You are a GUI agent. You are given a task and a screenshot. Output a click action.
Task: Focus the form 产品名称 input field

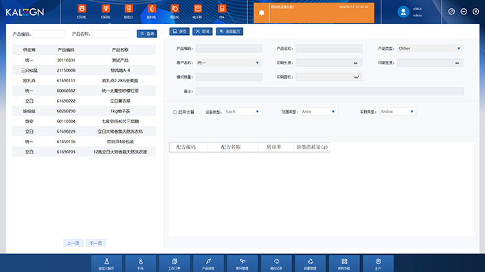329,49
